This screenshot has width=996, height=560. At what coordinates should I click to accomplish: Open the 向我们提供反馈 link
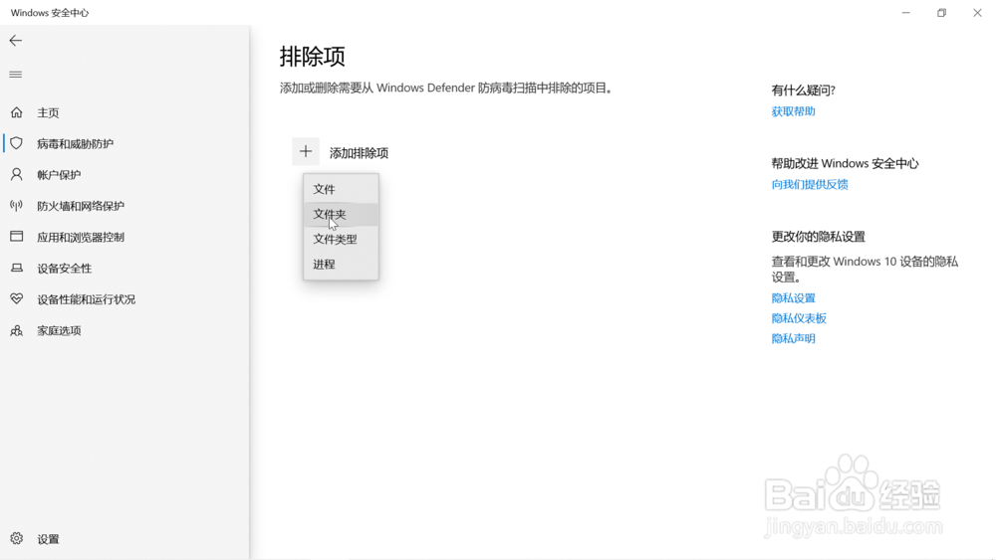(x=810, y=185)
